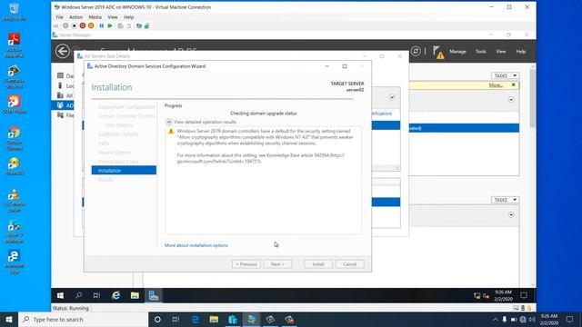Viewport: 582px width, 327px height.
Task: Click the Install button in wizard
Action: point(318,264)
